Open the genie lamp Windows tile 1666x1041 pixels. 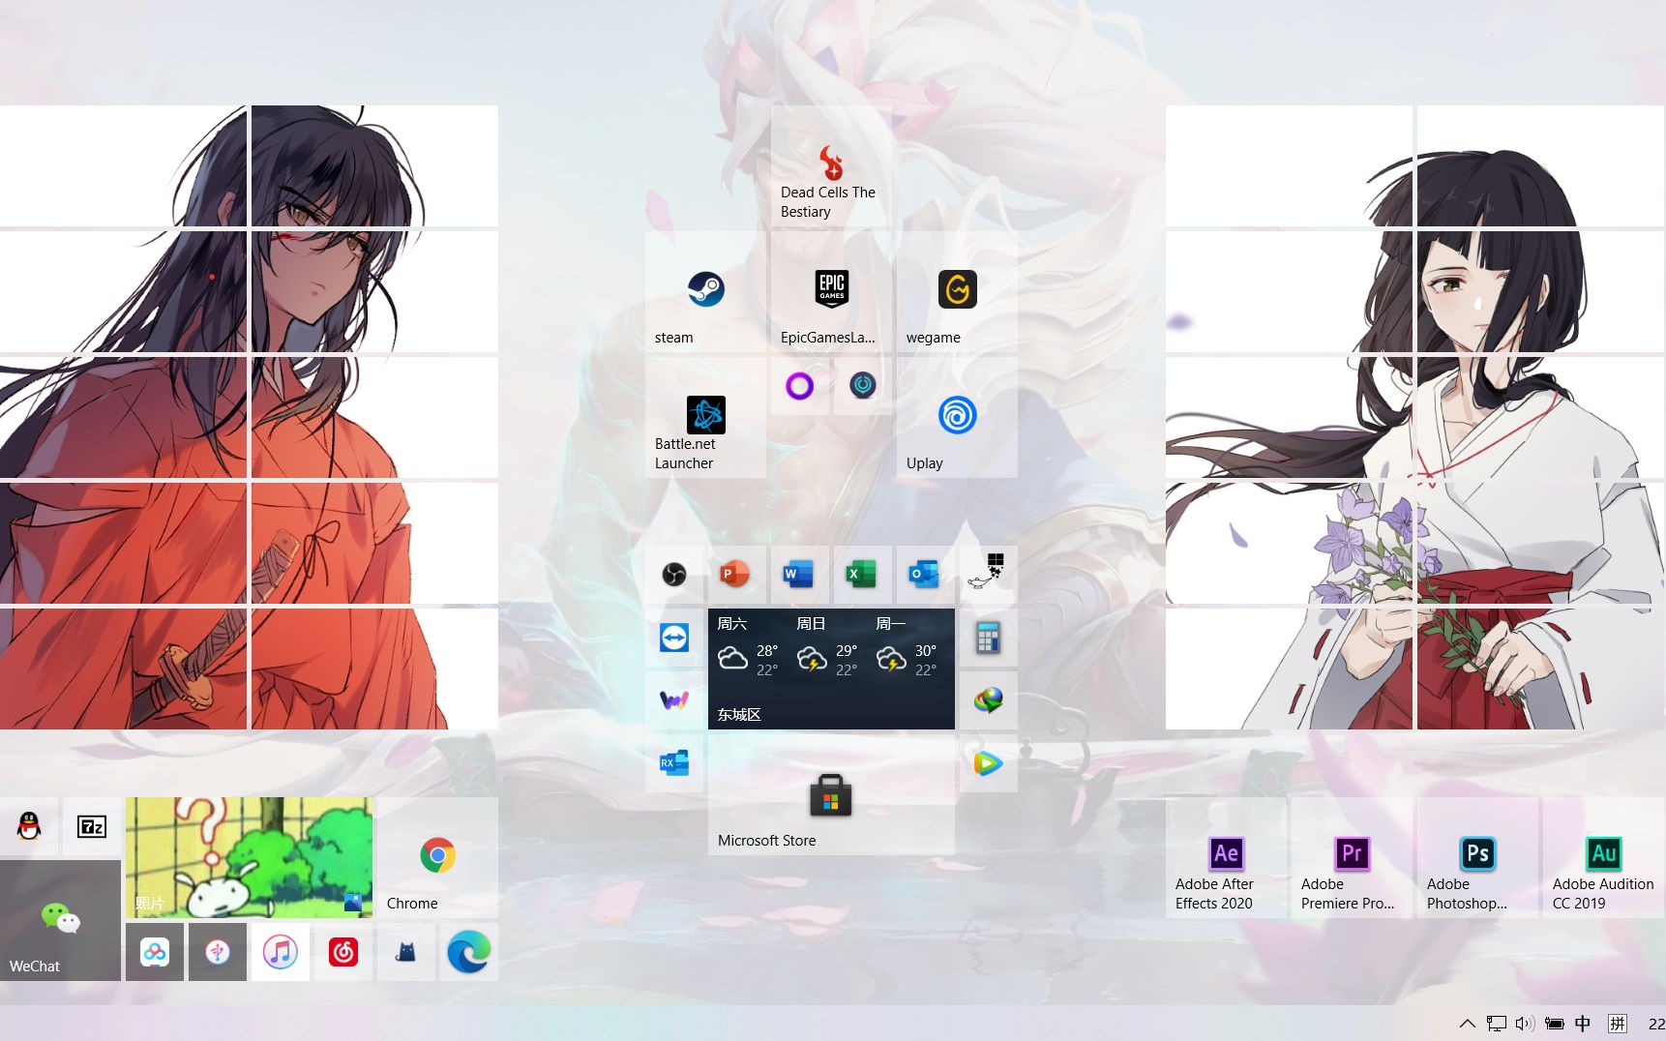tap(989, 575)
